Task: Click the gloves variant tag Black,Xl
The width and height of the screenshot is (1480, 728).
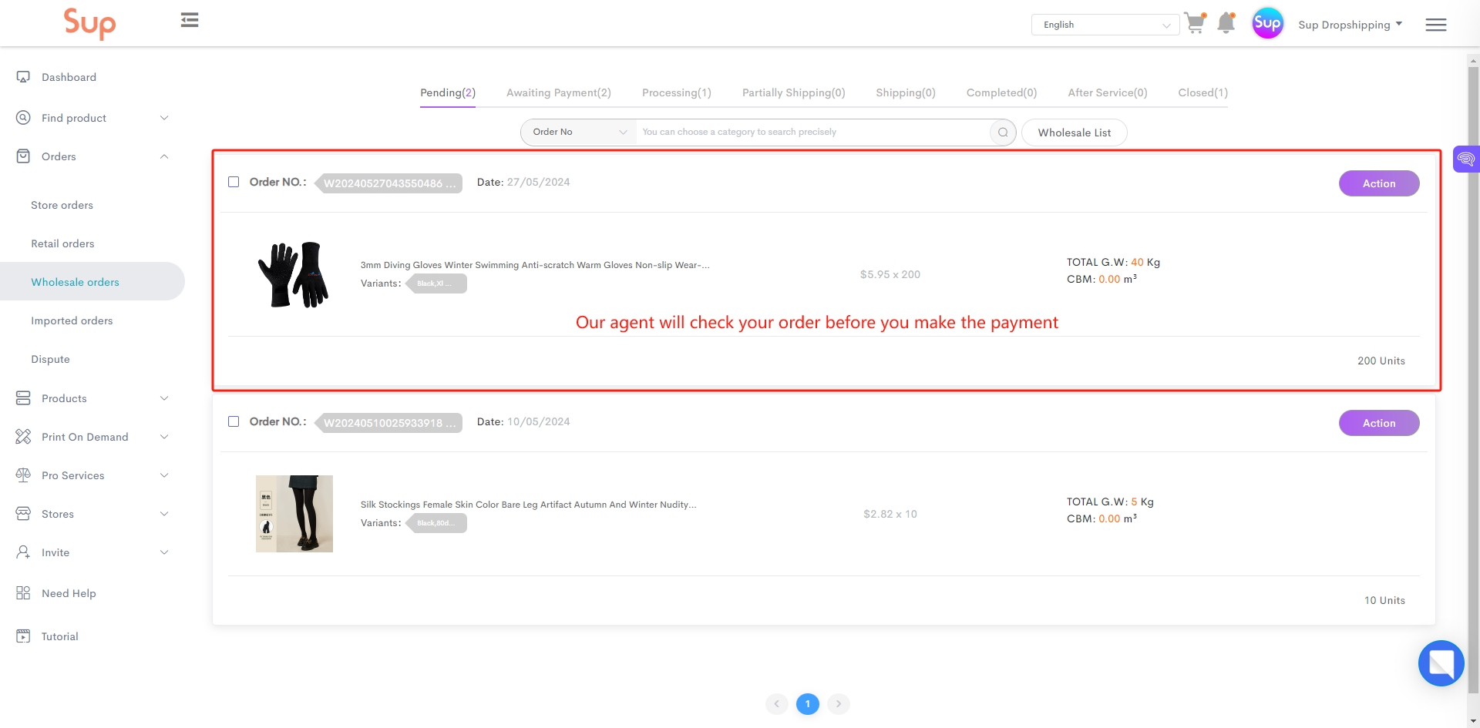Action: [x=436, y=283]
